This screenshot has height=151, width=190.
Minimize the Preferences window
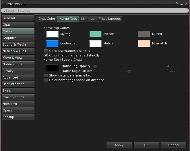tap(181, 4)
